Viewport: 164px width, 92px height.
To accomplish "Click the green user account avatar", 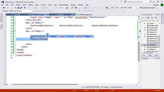I will click(162, 5).
